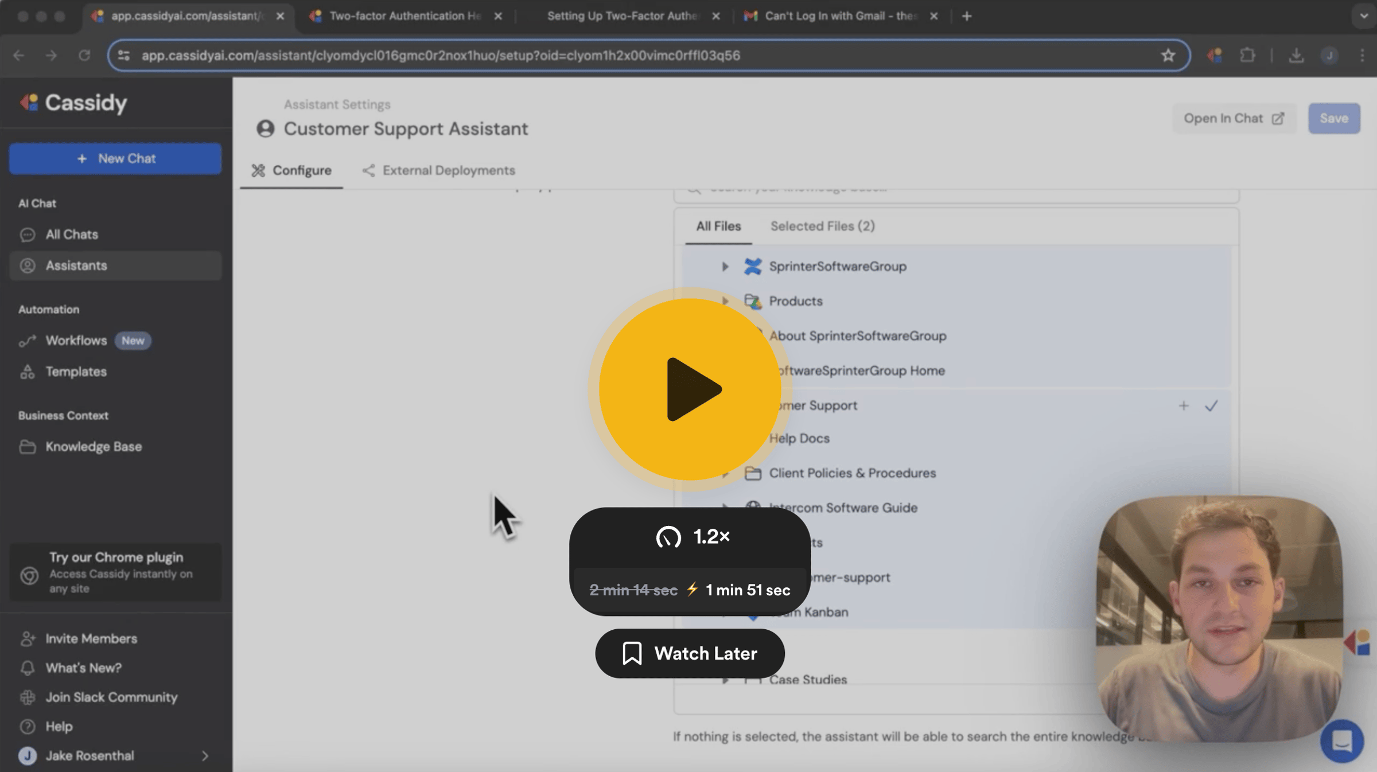
Task: Change playback speed at 1.2× control
Action: pyautogui.click(x=693, y=537)
